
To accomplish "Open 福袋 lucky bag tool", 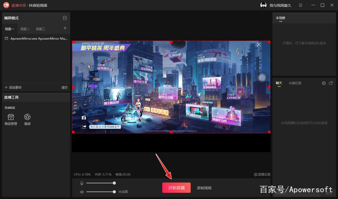I will (x=27, y=120).
